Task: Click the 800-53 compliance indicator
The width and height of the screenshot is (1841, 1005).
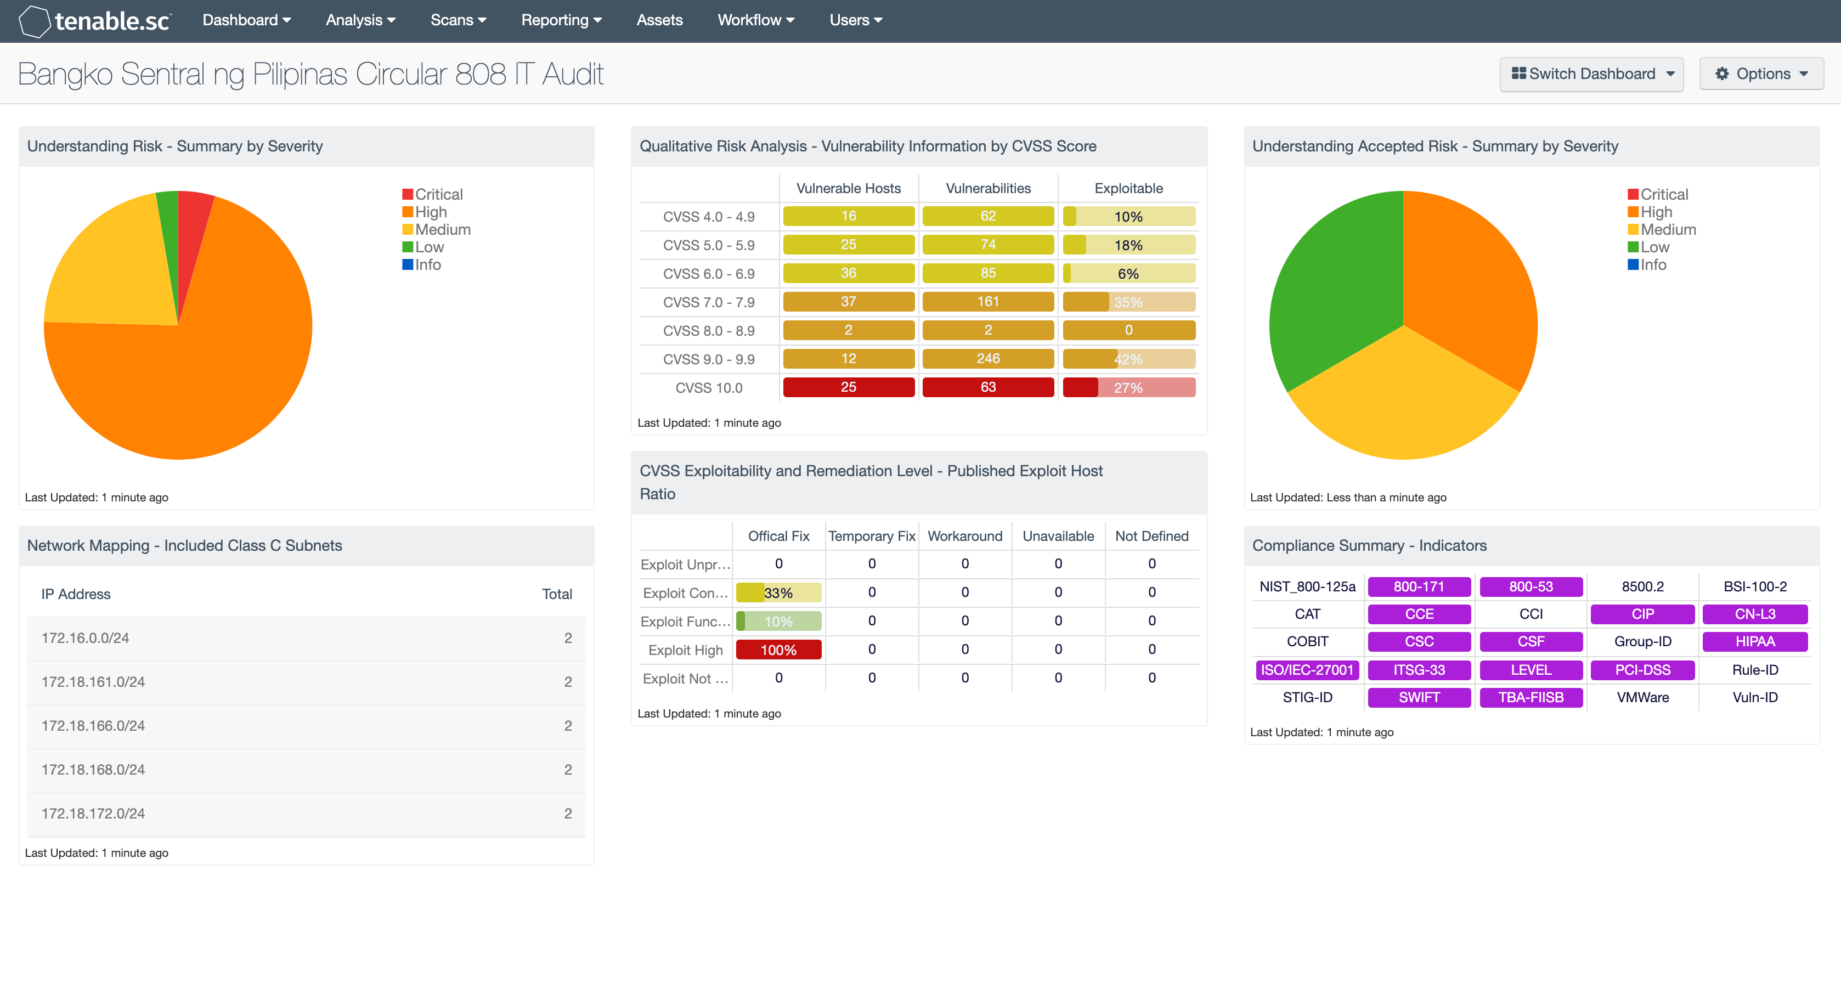Action: (x=1531, y=587)
